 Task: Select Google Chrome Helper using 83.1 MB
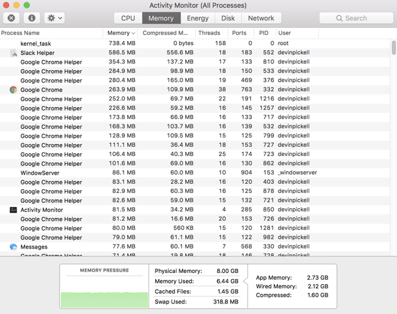[x=195, y=182]
